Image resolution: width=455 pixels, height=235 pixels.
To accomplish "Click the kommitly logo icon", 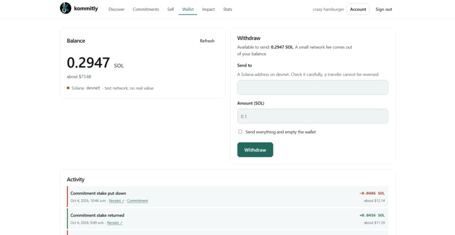I will pyautogui.click(x=65, y=8).
